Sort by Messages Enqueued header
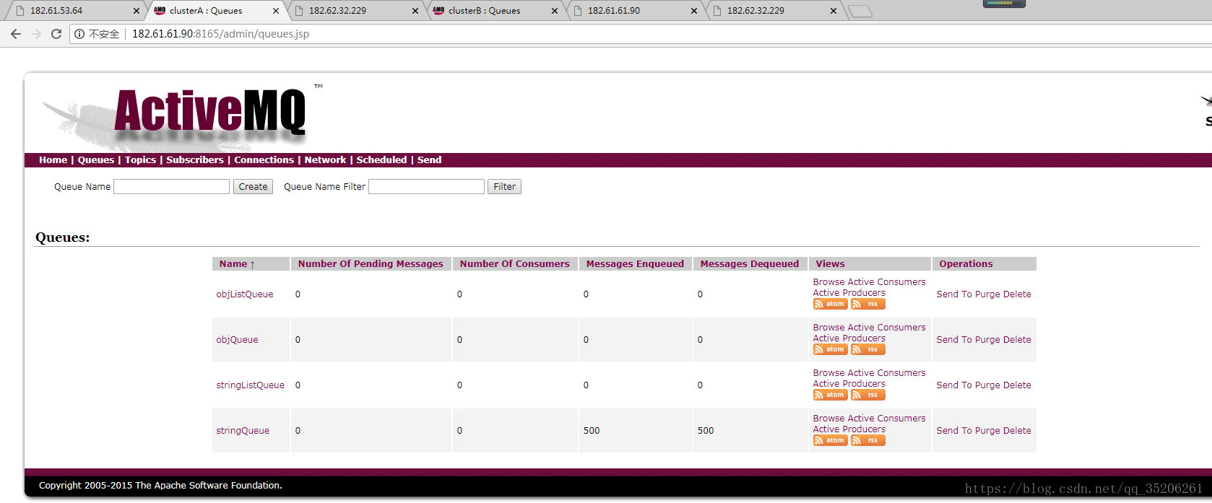 [x=635, y=264]
